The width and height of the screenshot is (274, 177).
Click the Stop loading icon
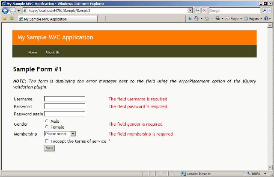[x=204, y=10]
